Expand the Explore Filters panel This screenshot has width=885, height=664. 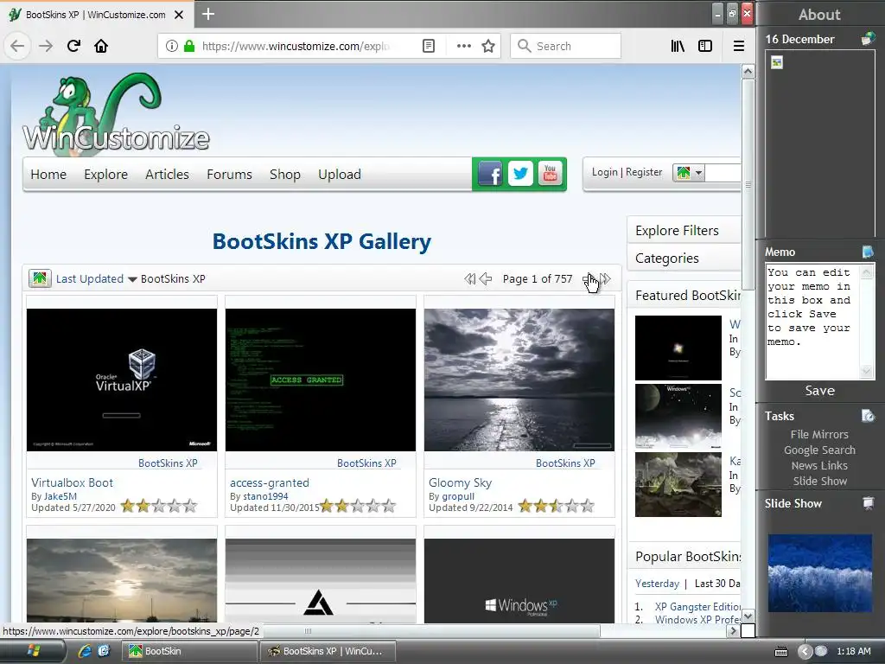coord(684,230)
